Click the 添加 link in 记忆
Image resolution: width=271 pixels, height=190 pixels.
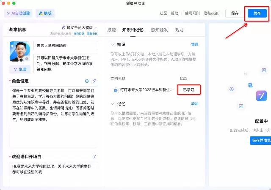pyautogui.click(x=194, y=103)
